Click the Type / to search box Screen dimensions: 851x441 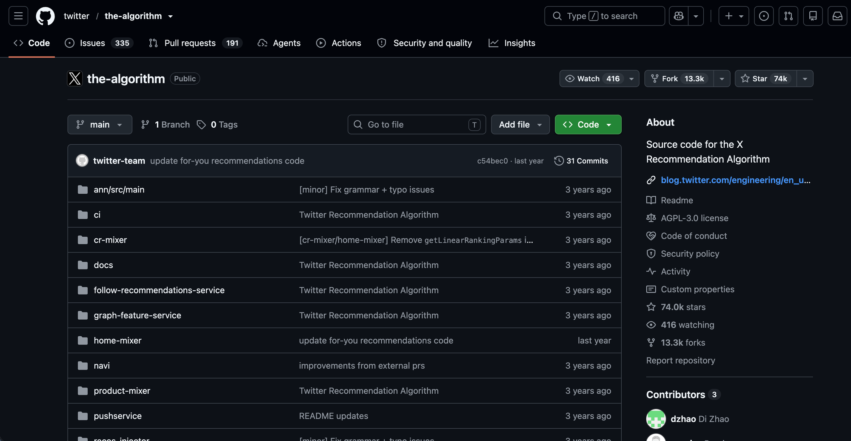605,16
